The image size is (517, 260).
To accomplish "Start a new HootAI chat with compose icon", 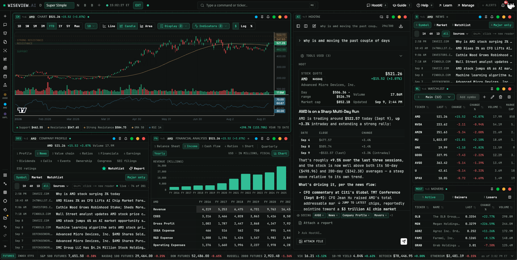I will (314, 26).
